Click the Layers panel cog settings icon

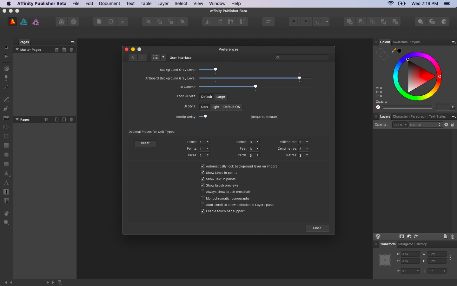(x=446, y=125)
